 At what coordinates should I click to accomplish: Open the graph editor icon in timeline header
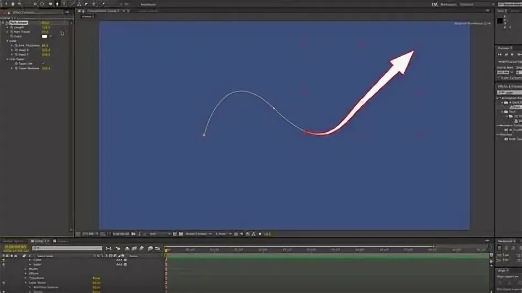coord(157,248)
